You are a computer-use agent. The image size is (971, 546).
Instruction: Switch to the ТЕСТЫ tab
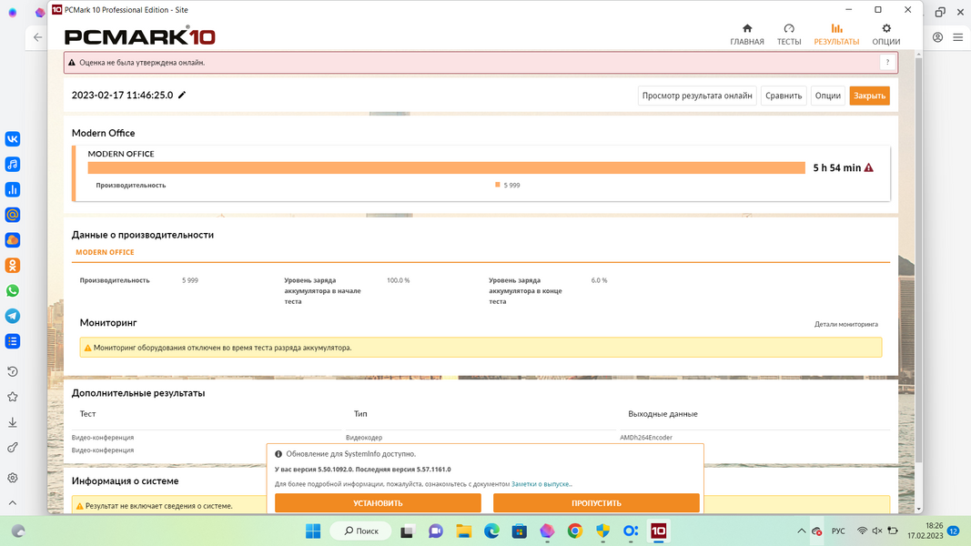pos(789,35)
